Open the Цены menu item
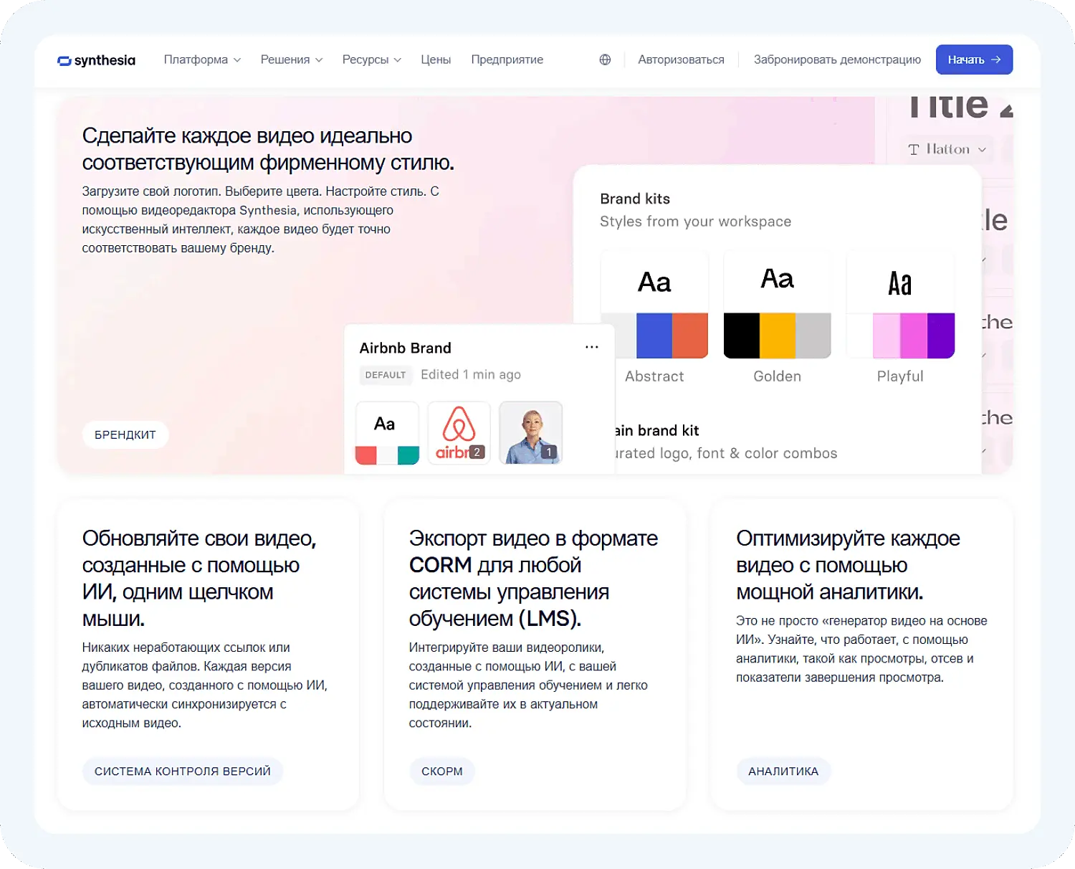Image resolution: width=1075 pixels, height=869 pixels. click(x=436, y=60)
